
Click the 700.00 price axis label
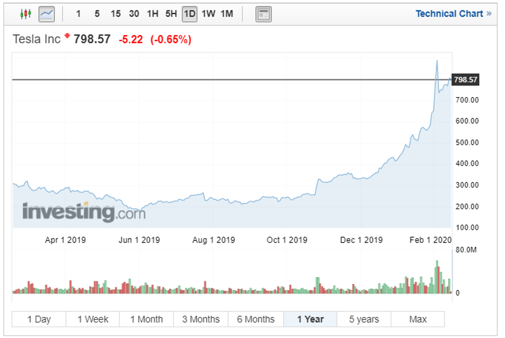tap(467, 100)
